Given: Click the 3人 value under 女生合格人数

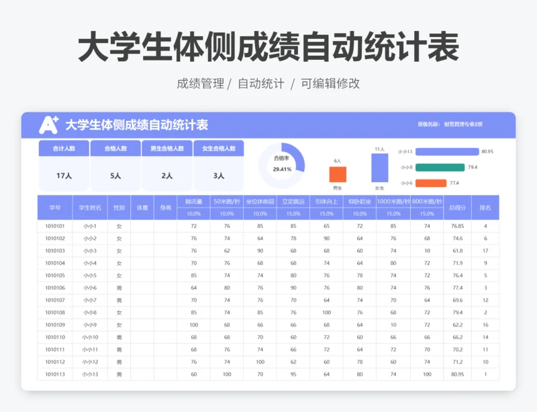Looking at the screenshot, I should (219, 175).
